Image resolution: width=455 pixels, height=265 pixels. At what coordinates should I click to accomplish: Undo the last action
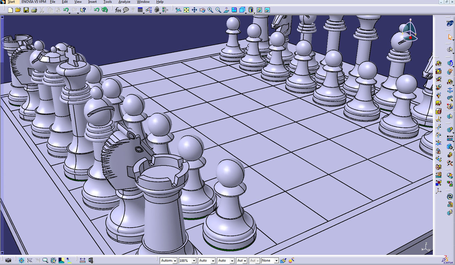tap(66, 10)
